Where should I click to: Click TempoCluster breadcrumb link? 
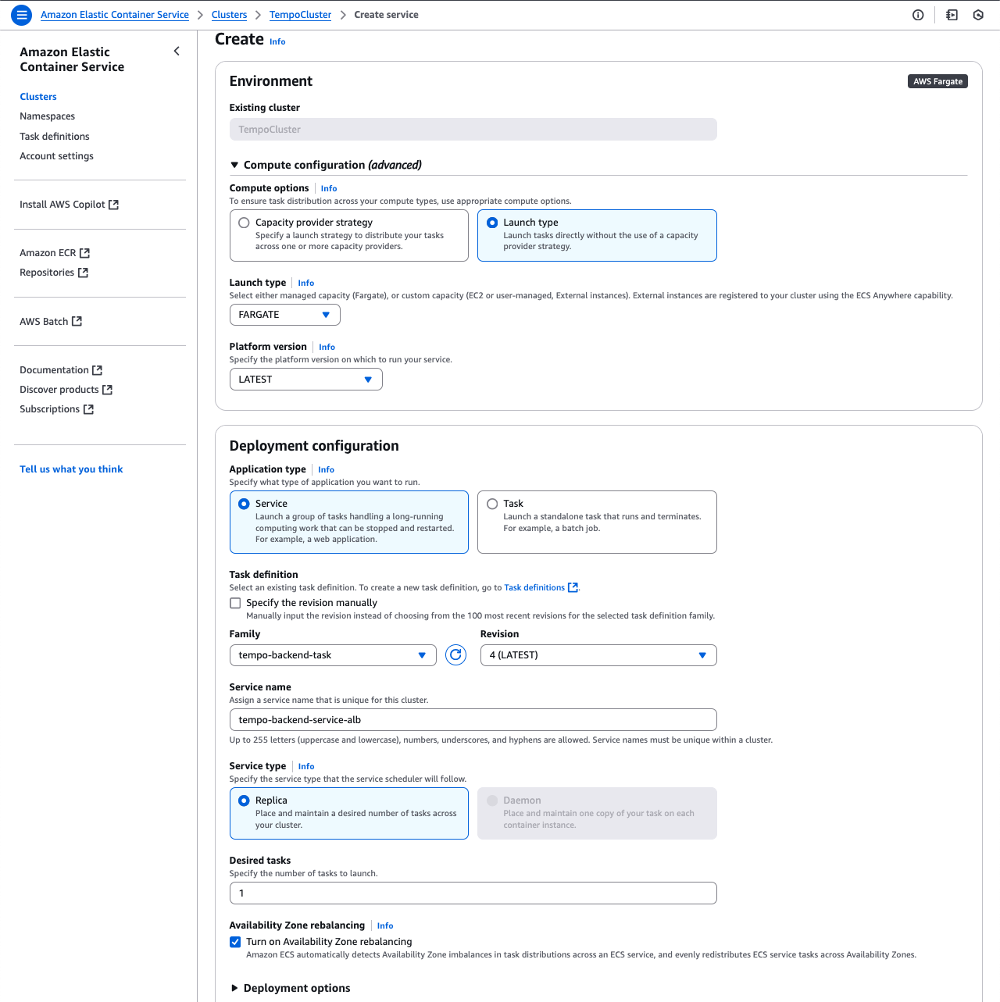300,15
